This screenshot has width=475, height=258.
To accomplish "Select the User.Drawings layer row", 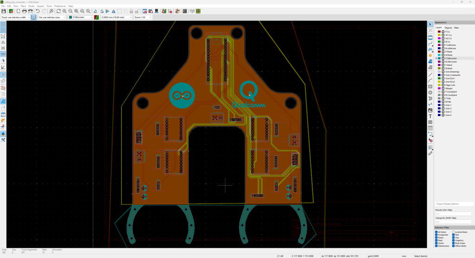I will [x=454, y=71].
